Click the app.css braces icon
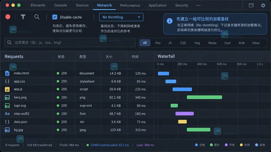 click(x=7, y=81)
